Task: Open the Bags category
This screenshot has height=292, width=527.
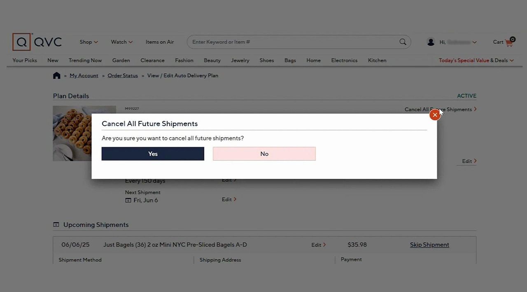Action: (290, 60)
